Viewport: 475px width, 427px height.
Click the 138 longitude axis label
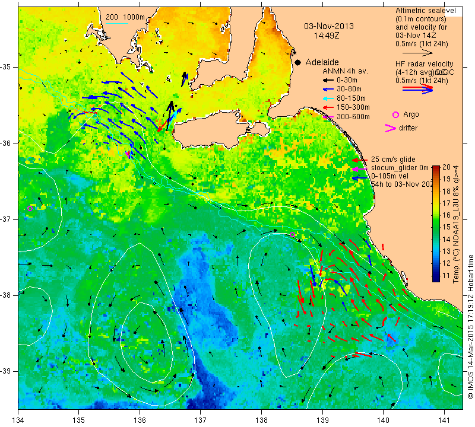coord(261,420)
